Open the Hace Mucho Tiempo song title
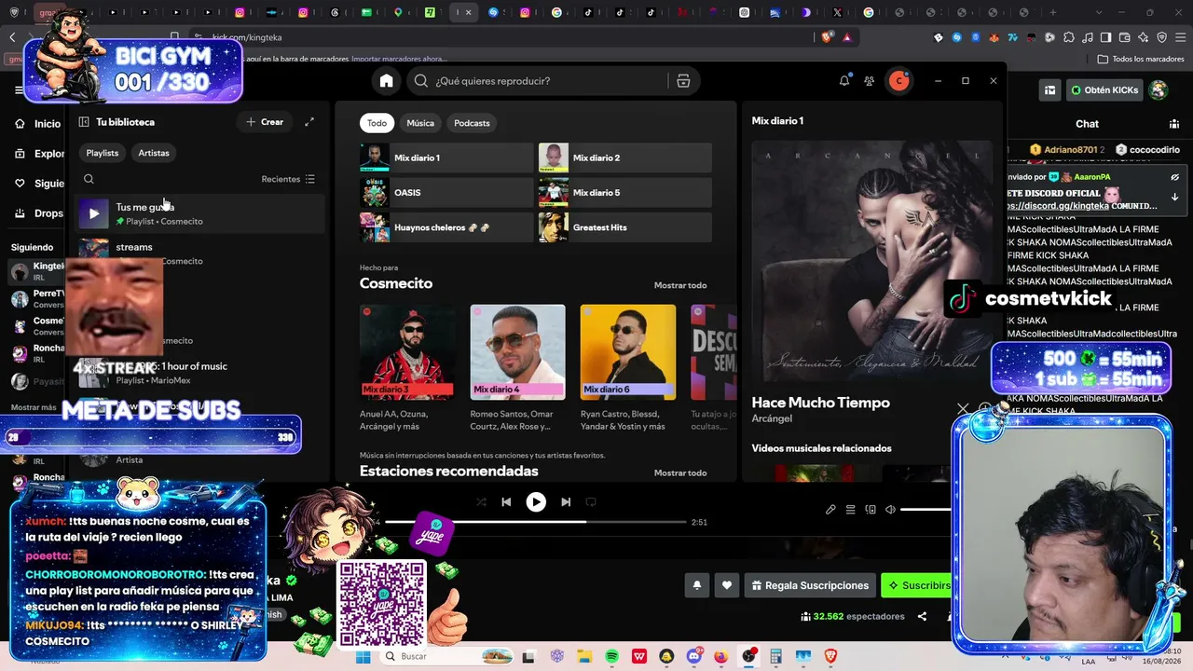Viewport: 1193px width, 671px height. 821,403
